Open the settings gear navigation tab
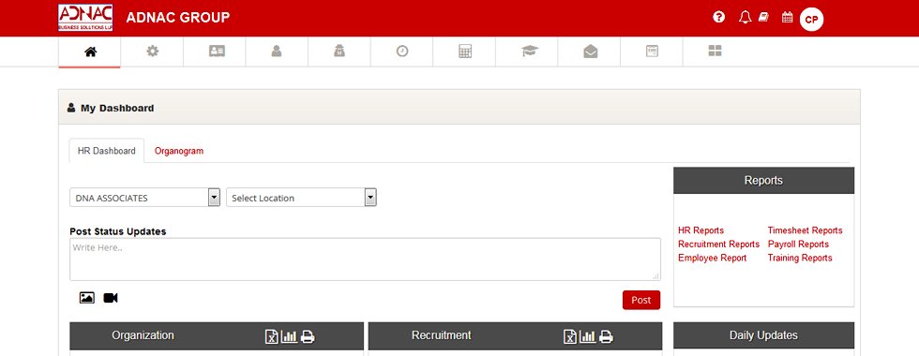 152,52
